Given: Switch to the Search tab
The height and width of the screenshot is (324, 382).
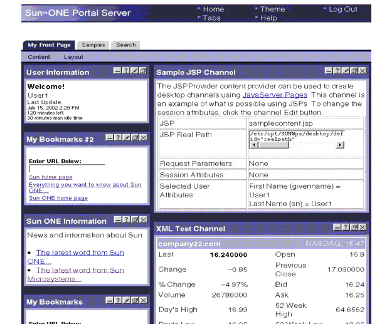Looking at the screenshot, I should pyautogui.click(x=125, y=45).
